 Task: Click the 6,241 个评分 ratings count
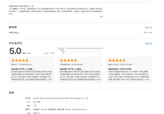pyautogui.click(x=49, y=53)
